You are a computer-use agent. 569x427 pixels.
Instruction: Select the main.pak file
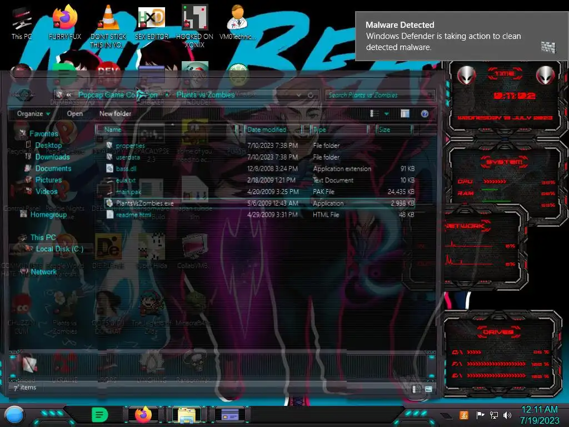click(259, 192)
